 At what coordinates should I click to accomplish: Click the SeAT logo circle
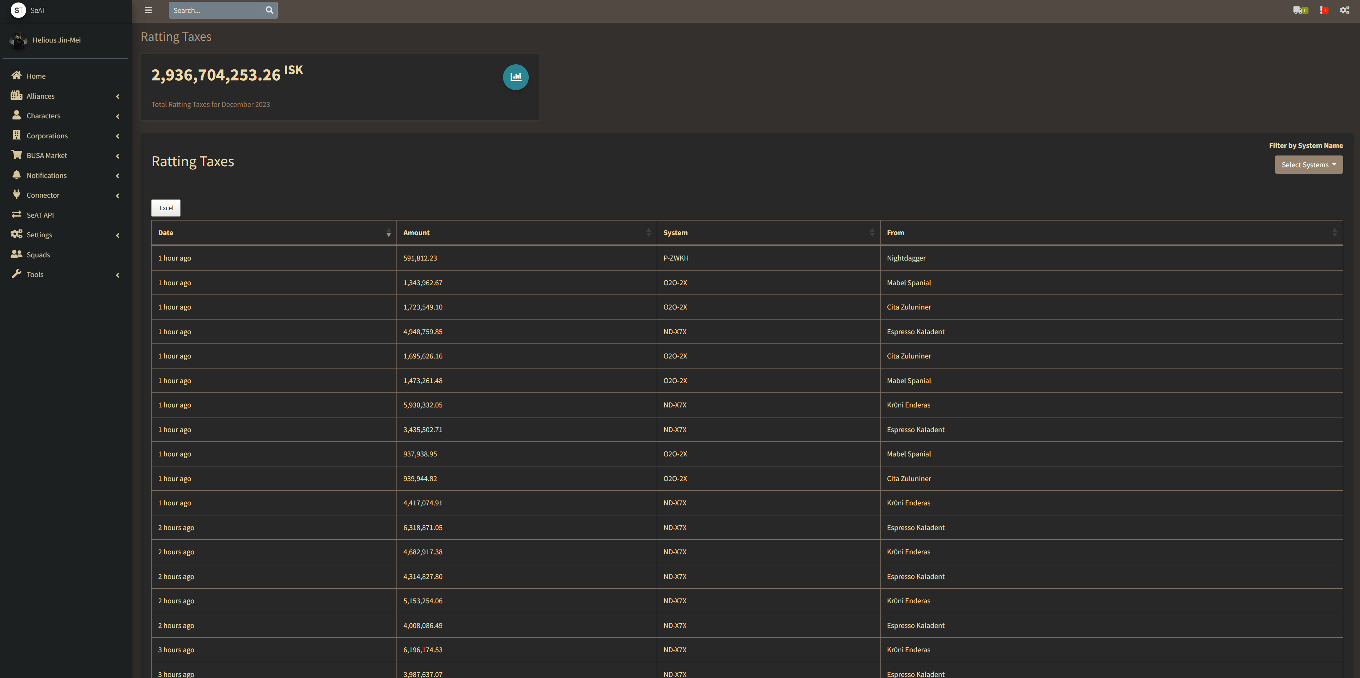[18, 10]
